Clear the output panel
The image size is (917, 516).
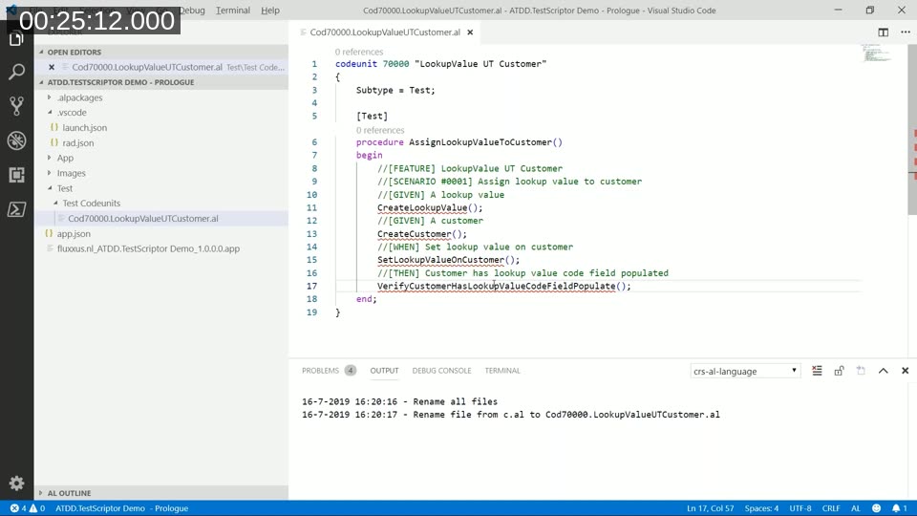pyautogui.click(x=817, y=371)
